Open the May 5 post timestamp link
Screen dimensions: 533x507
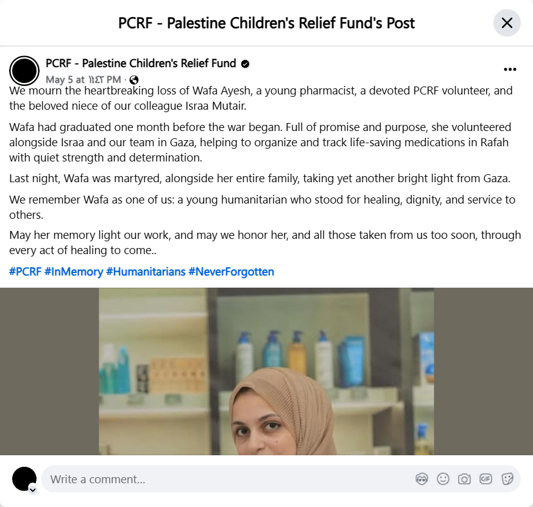coord(83,80)
